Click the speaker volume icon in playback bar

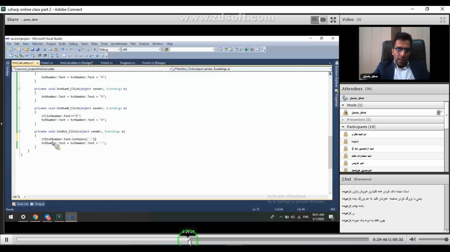tap(412, 239)
